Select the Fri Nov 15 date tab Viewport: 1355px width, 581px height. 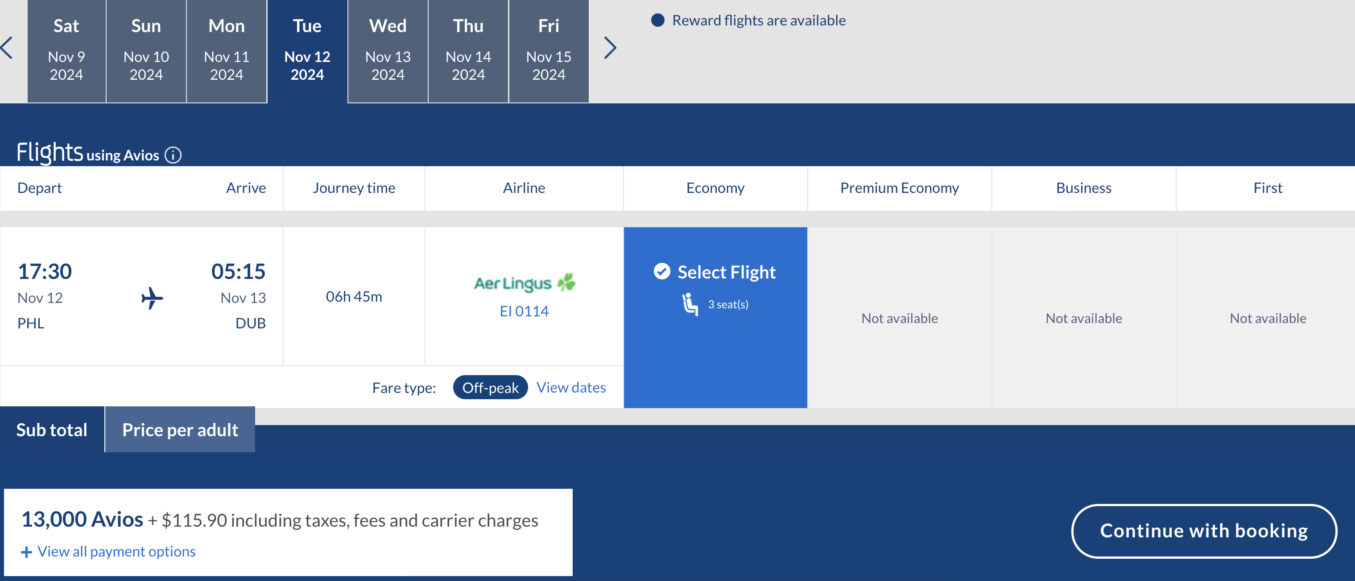point(549,50)
